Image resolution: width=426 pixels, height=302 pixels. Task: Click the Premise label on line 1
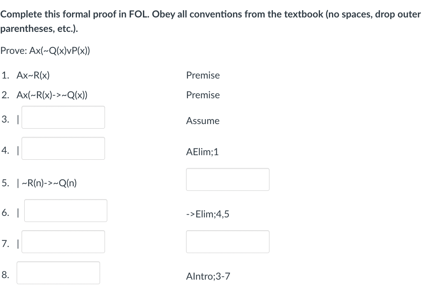click(x=203, y=75)
